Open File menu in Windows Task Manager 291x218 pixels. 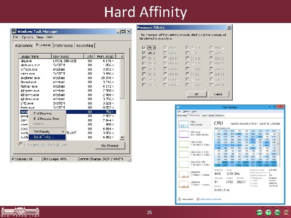[x=15, y=37]
